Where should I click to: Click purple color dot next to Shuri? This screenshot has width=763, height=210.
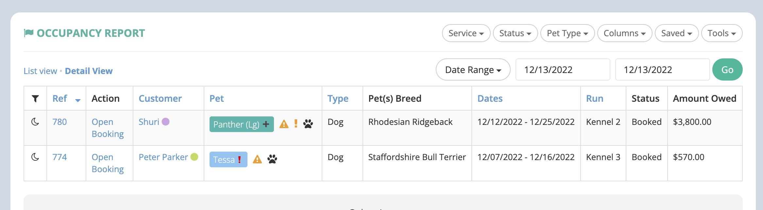(x=166, y=122)
